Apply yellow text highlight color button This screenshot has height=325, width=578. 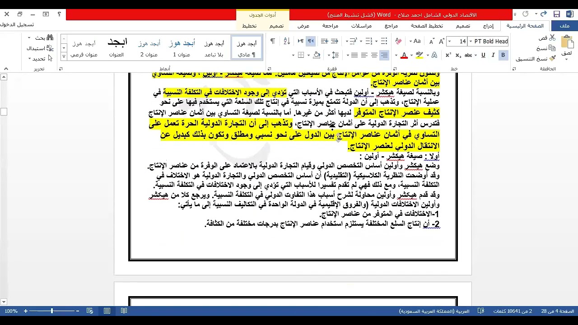(420, 55)
